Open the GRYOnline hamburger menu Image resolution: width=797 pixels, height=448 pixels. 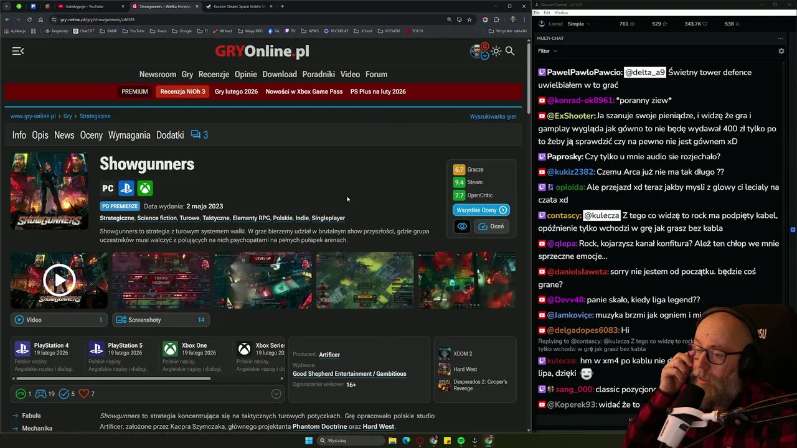point(18,51)
